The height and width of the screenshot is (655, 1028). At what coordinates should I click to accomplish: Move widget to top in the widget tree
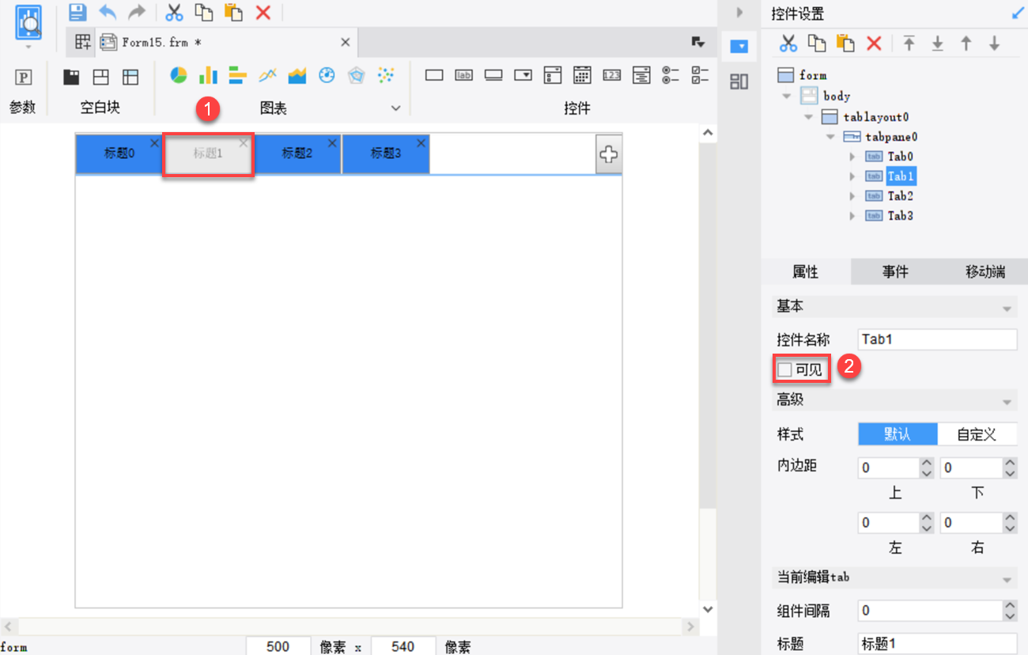[909, 44]
